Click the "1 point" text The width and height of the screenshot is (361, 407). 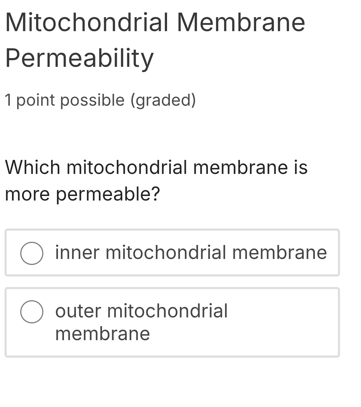click(x=30, y=100)
